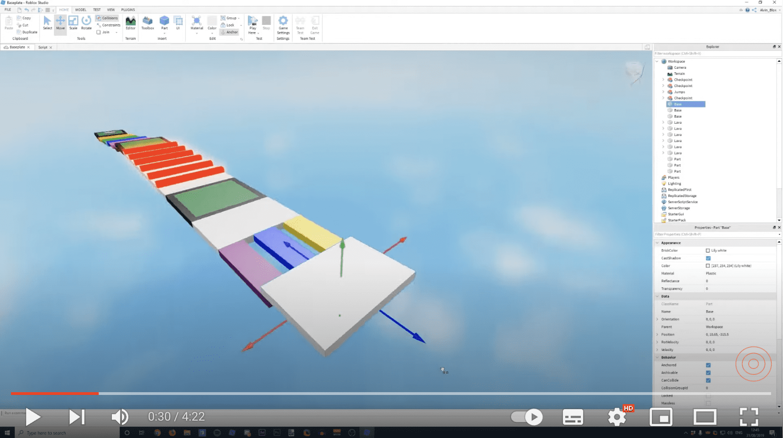The width and height of the screenshot is (783, 438).
Task: Open the miniplayer
Action: point(661,417)
